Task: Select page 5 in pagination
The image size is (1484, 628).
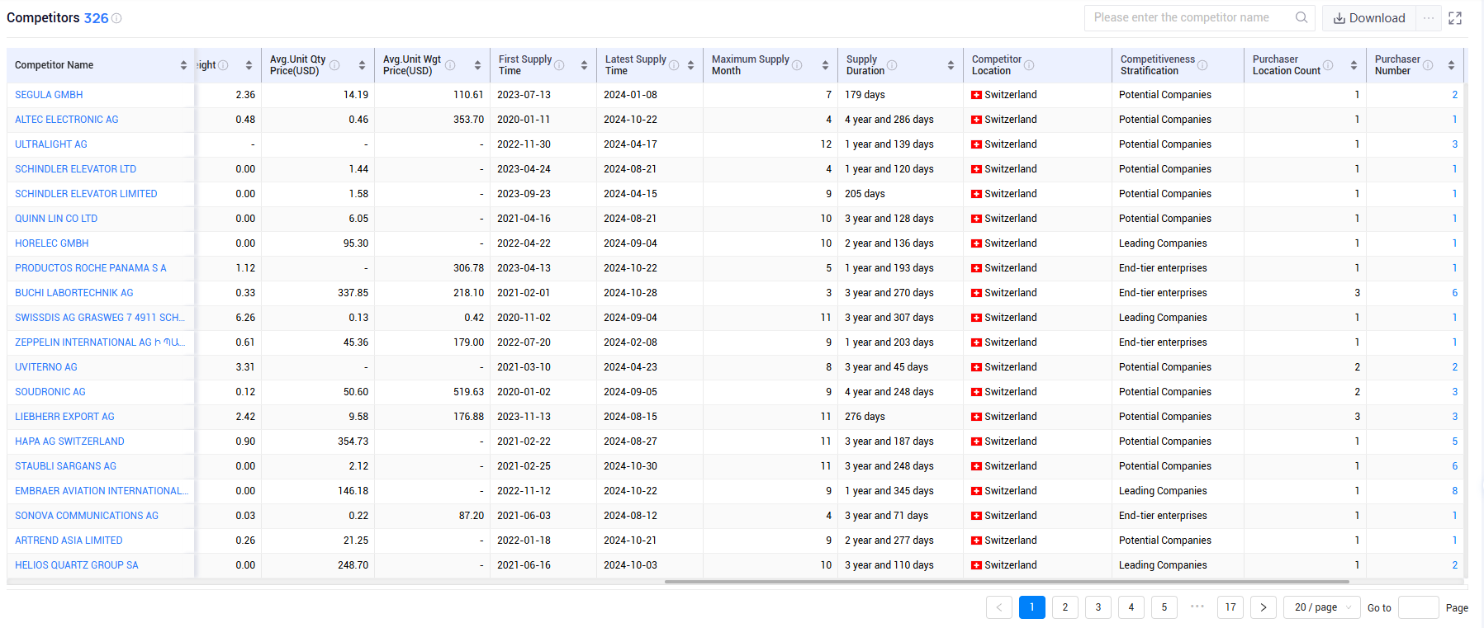Action: (1164, 607)
